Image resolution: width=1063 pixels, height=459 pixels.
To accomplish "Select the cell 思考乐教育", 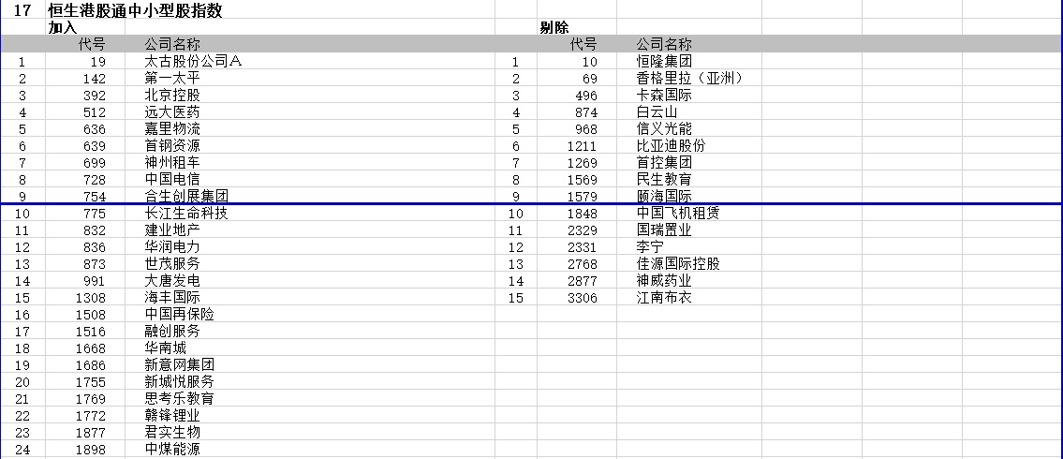I will click(x=180, y=399).
